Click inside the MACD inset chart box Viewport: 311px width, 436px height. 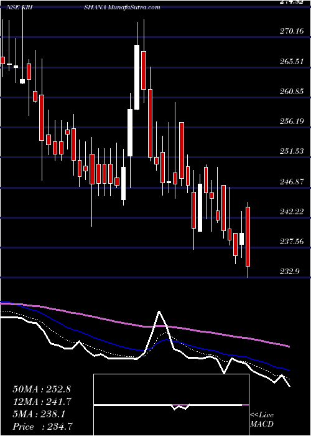pos(171,405)
